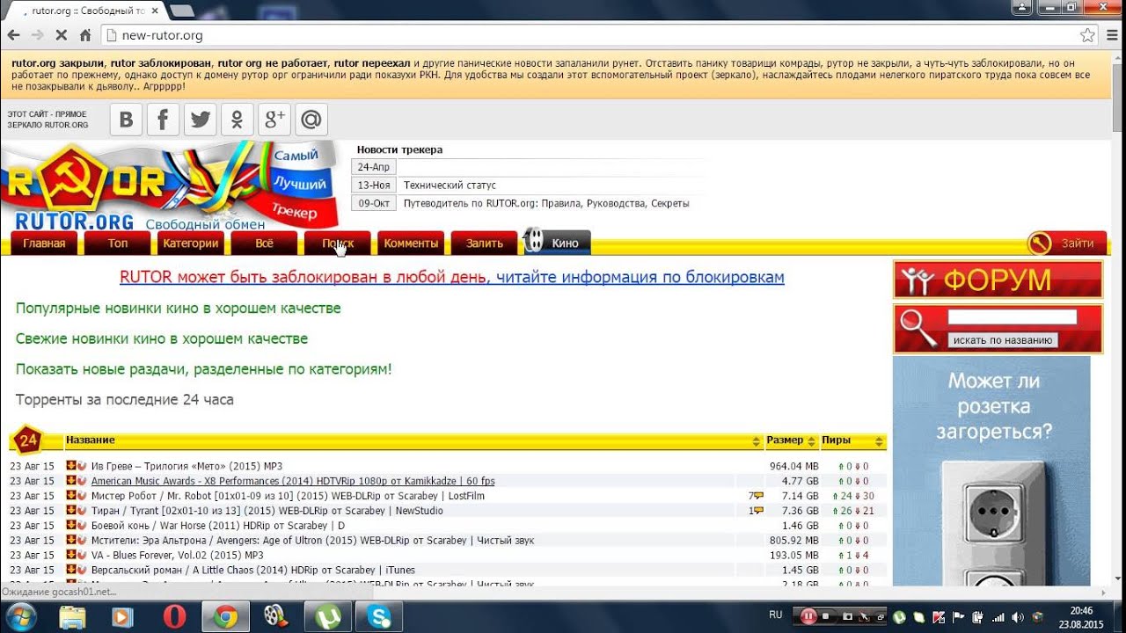Viewport: 1126px width, 633px height.
Task: Download torrent arrow for Боевой конь row
Action: [x=71, y=526]
